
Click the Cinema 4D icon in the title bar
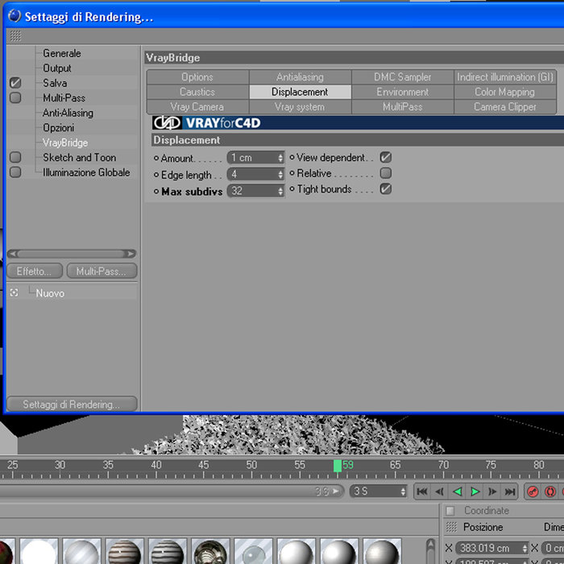(15, 16)
